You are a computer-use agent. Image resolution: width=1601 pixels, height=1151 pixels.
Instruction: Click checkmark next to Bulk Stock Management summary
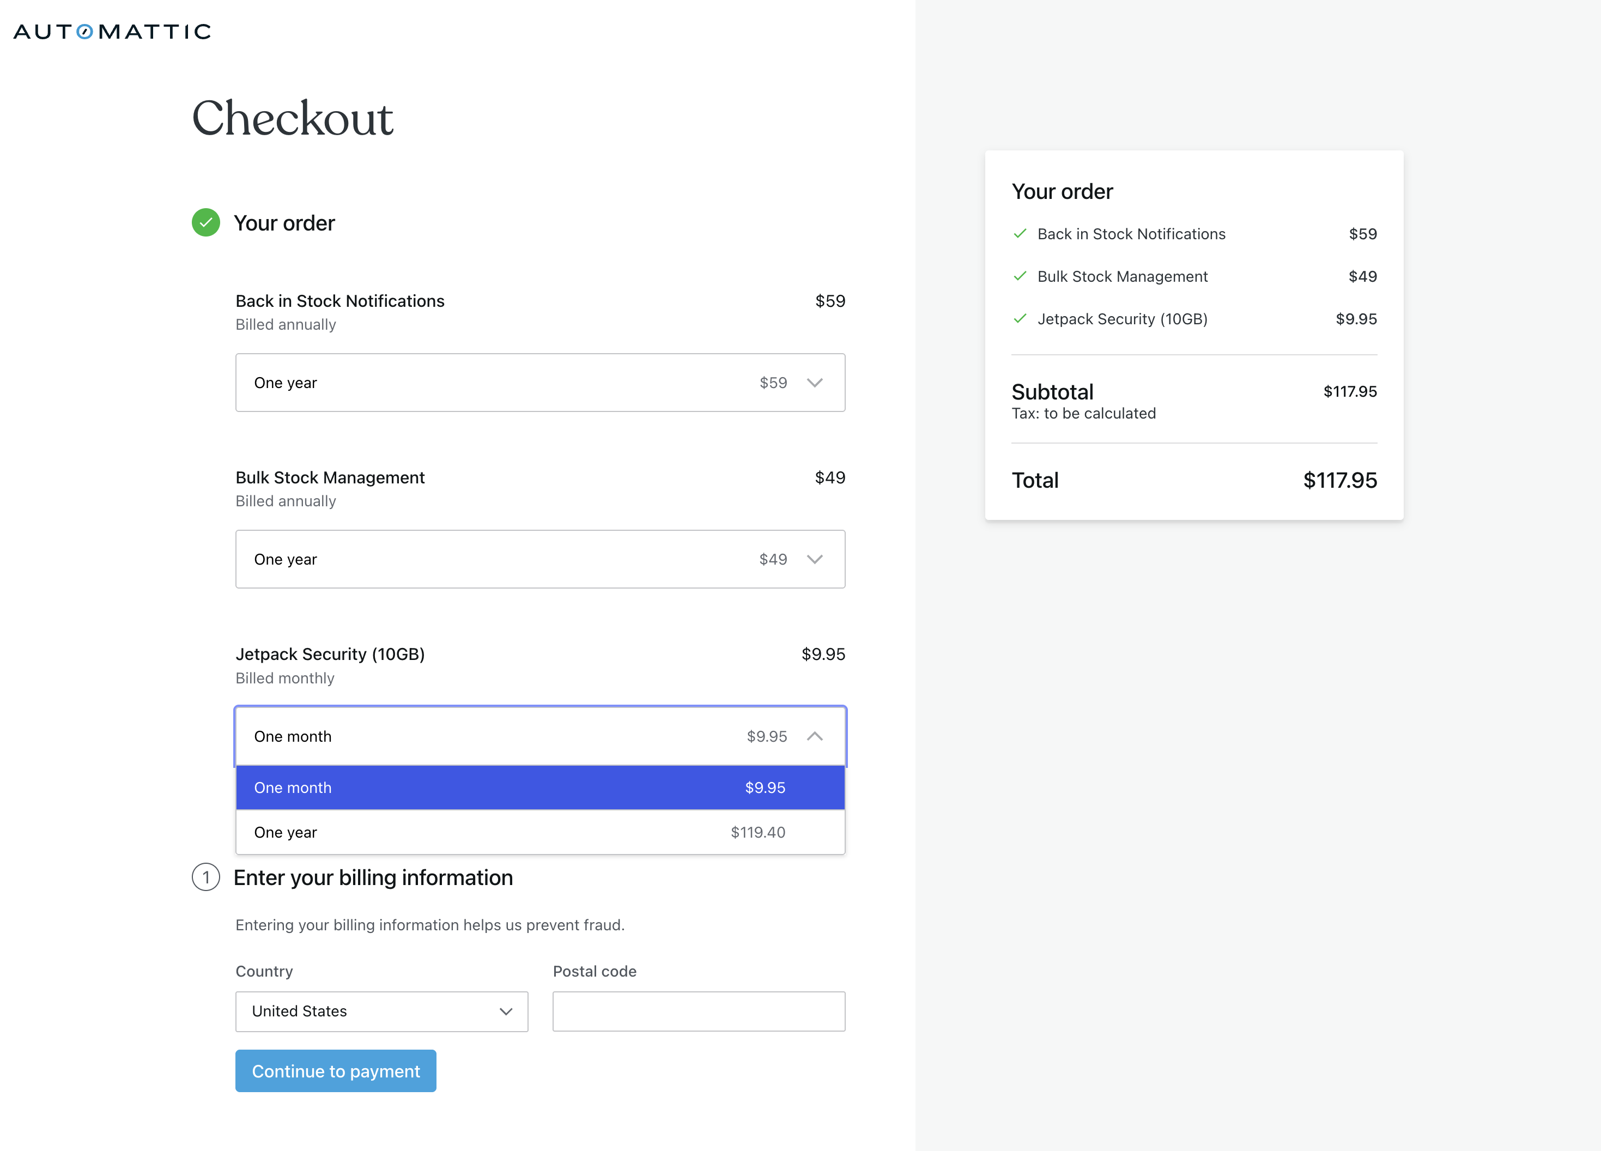tap(1020, 276)
